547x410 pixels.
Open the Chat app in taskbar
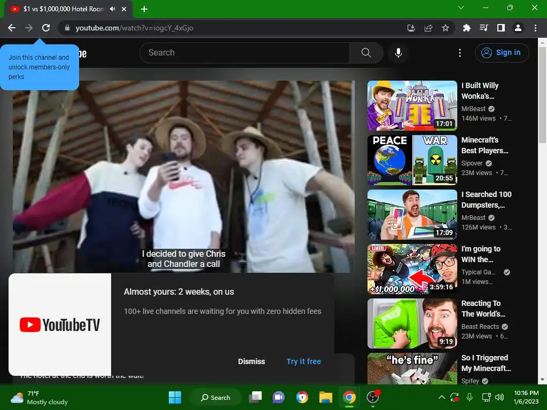click(x=278, y=397)
